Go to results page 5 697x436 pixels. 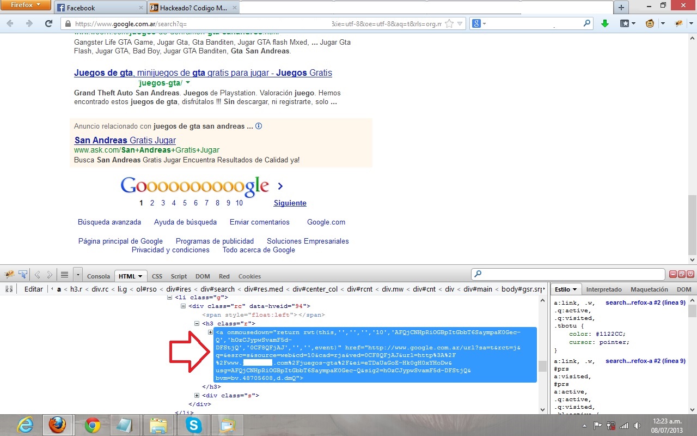[185, 203]
